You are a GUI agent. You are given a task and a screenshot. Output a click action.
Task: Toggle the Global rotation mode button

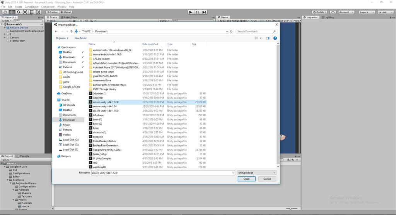click(66, 12)
